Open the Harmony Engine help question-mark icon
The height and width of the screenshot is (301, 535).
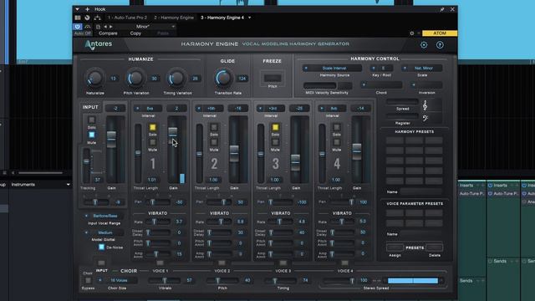click(440, 44)
